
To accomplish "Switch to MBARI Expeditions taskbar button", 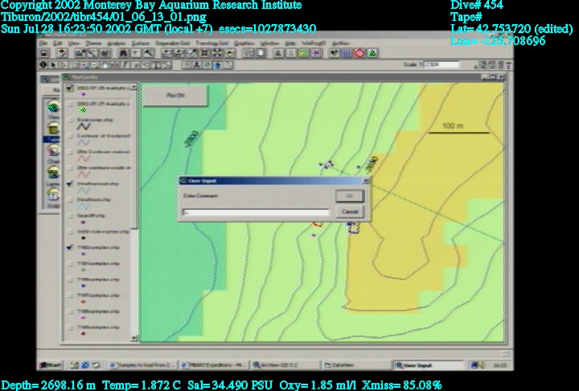I will (x=213, y=365).
